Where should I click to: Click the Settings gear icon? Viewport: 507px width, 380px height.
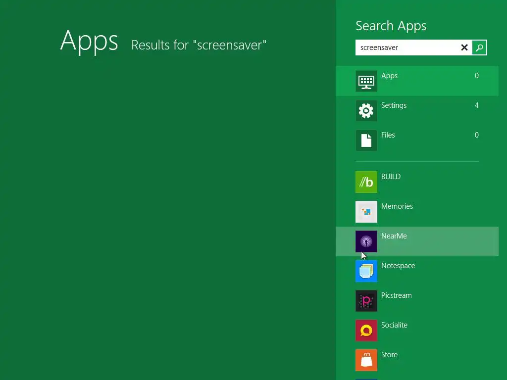(x=366, y=111)
